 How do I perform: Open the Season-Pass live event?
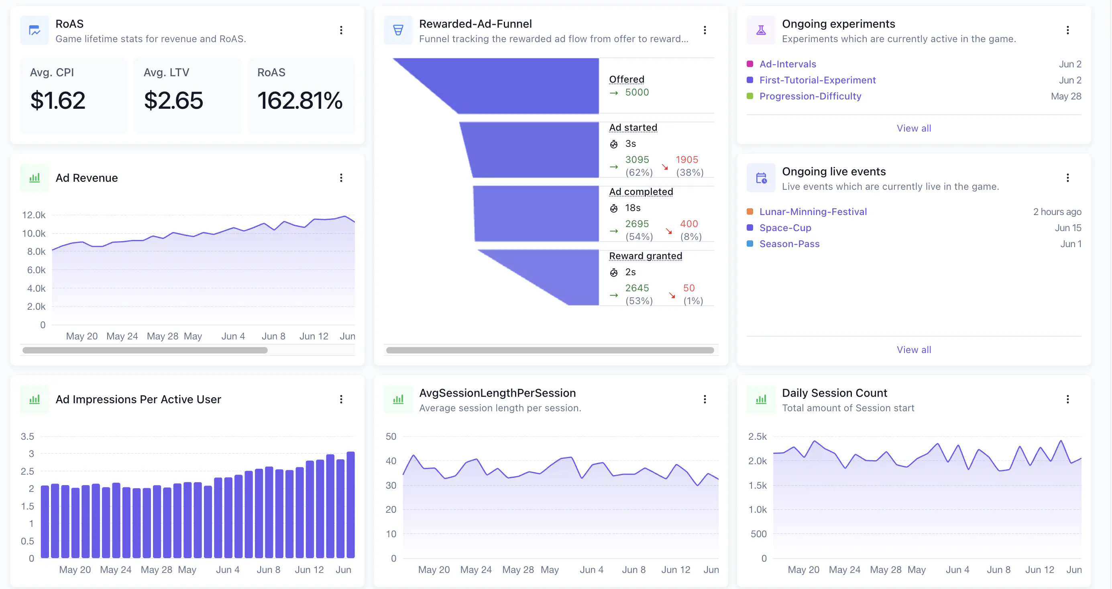tap(789, 244)
